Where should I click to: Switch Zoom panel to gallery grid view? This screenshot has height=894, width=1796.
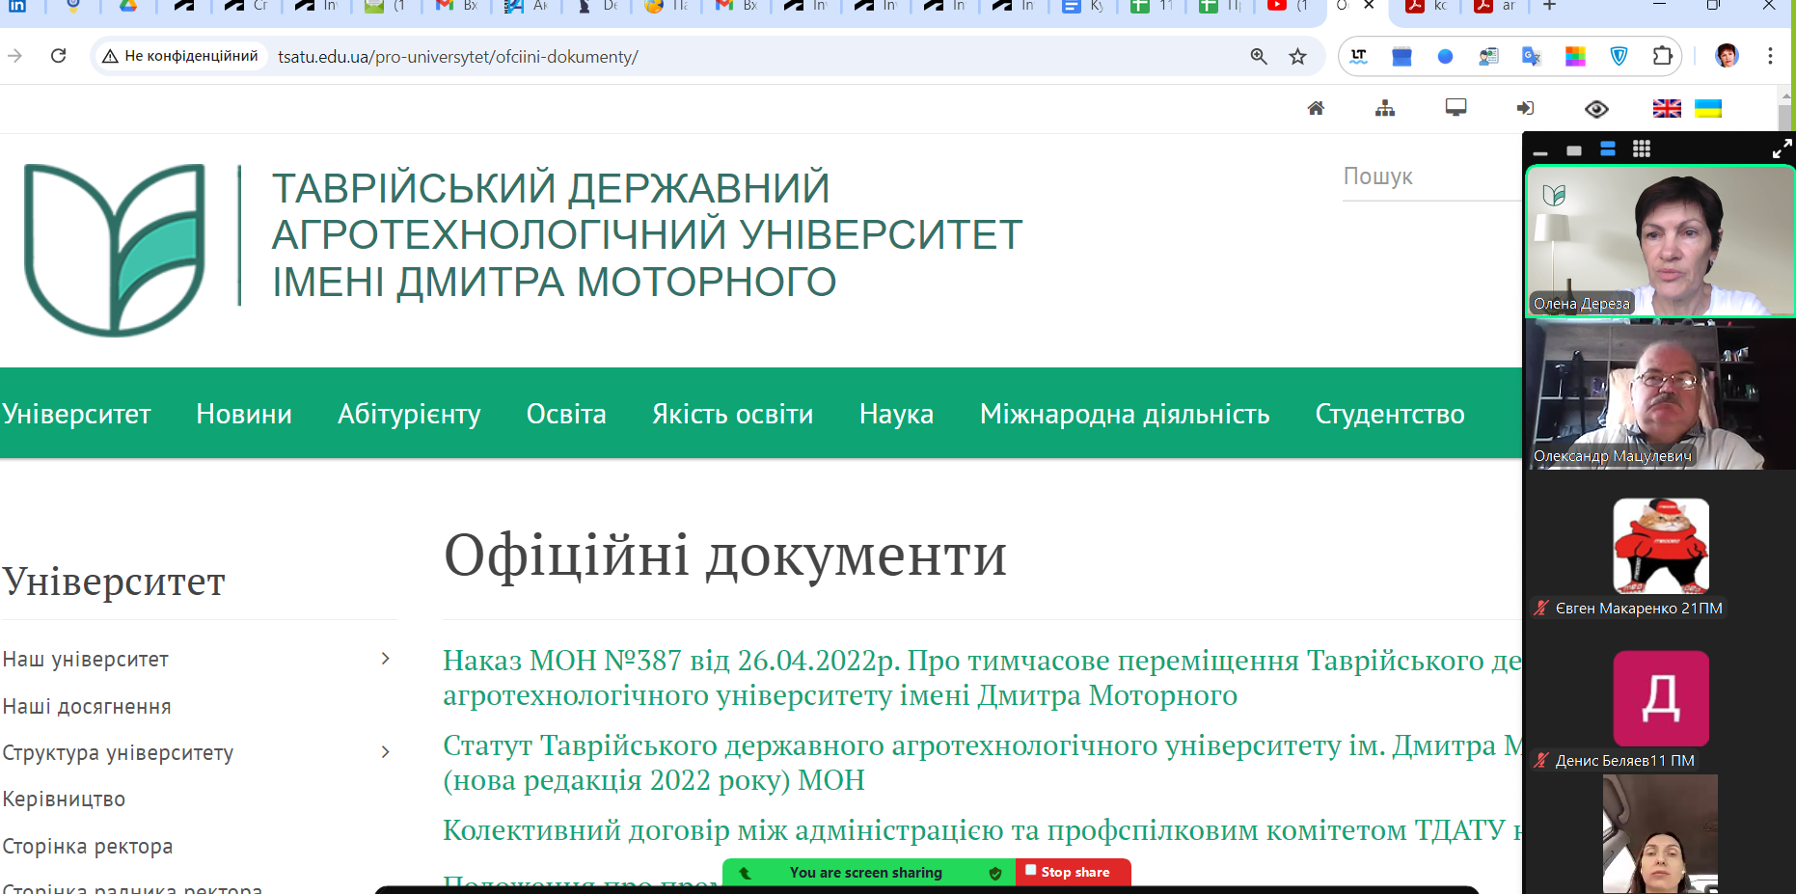(1641, 149)
